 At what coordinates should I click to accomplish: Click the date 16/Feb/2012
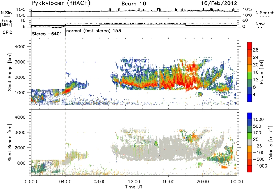click(219, 3)
